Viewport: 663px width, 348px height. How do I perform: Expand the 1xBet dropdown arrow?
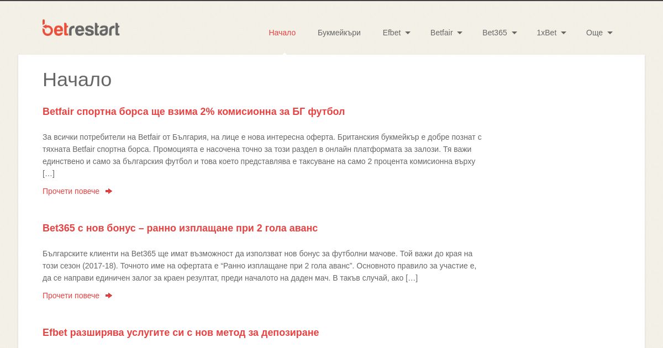coord(564,33)
